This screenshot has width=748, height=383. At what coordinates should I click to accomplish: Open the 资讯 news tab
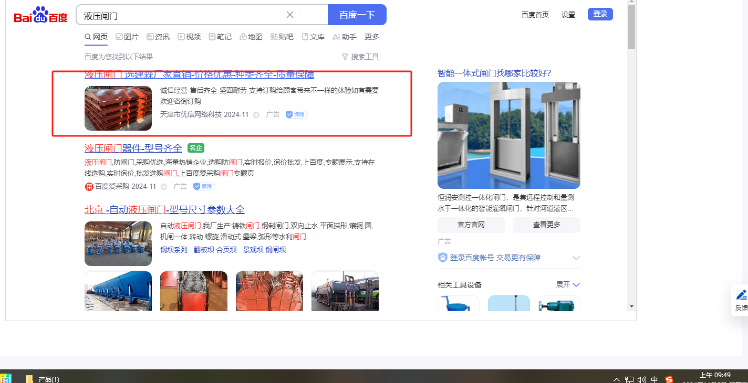coord(158,37)
